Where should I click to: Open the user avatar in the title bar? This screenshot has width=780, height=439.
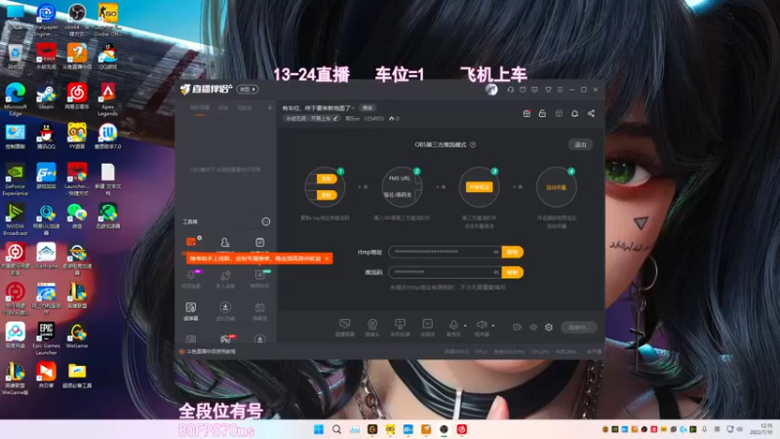click(491, 90)
